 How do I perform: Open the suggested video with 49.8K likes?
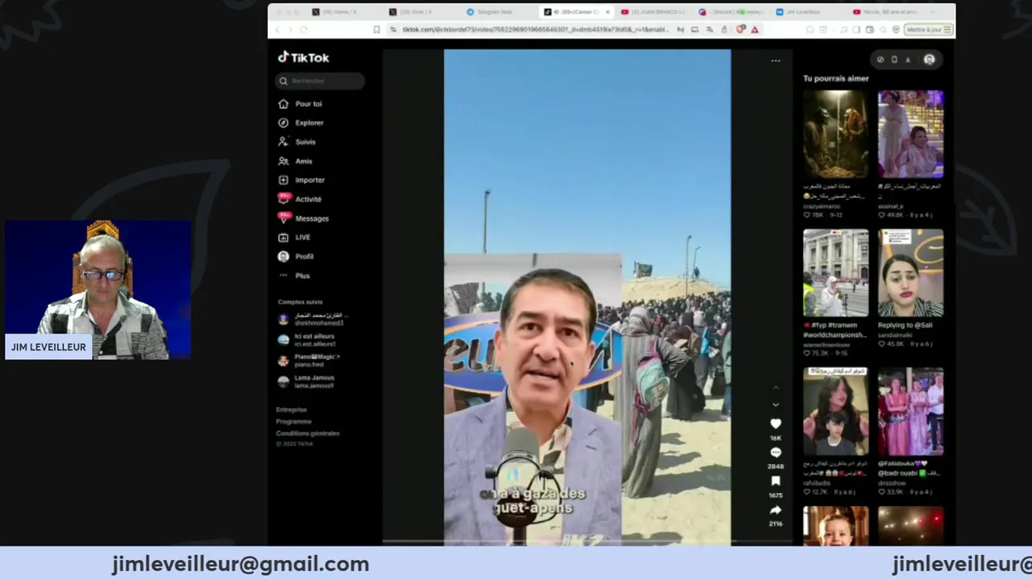[x=910, y=135]
